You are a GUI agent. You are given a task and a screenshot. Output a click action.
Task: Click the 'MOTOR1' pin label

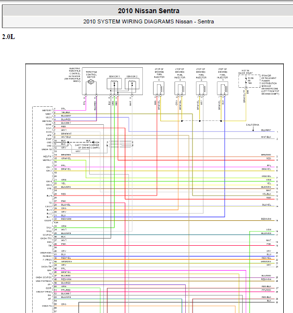tap(47, 110)
